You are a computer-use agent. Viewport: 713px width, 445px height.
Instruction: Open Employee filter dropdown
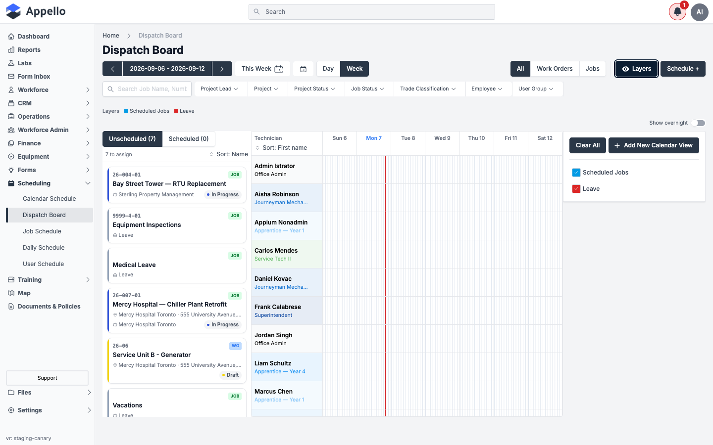coord(487,89)
